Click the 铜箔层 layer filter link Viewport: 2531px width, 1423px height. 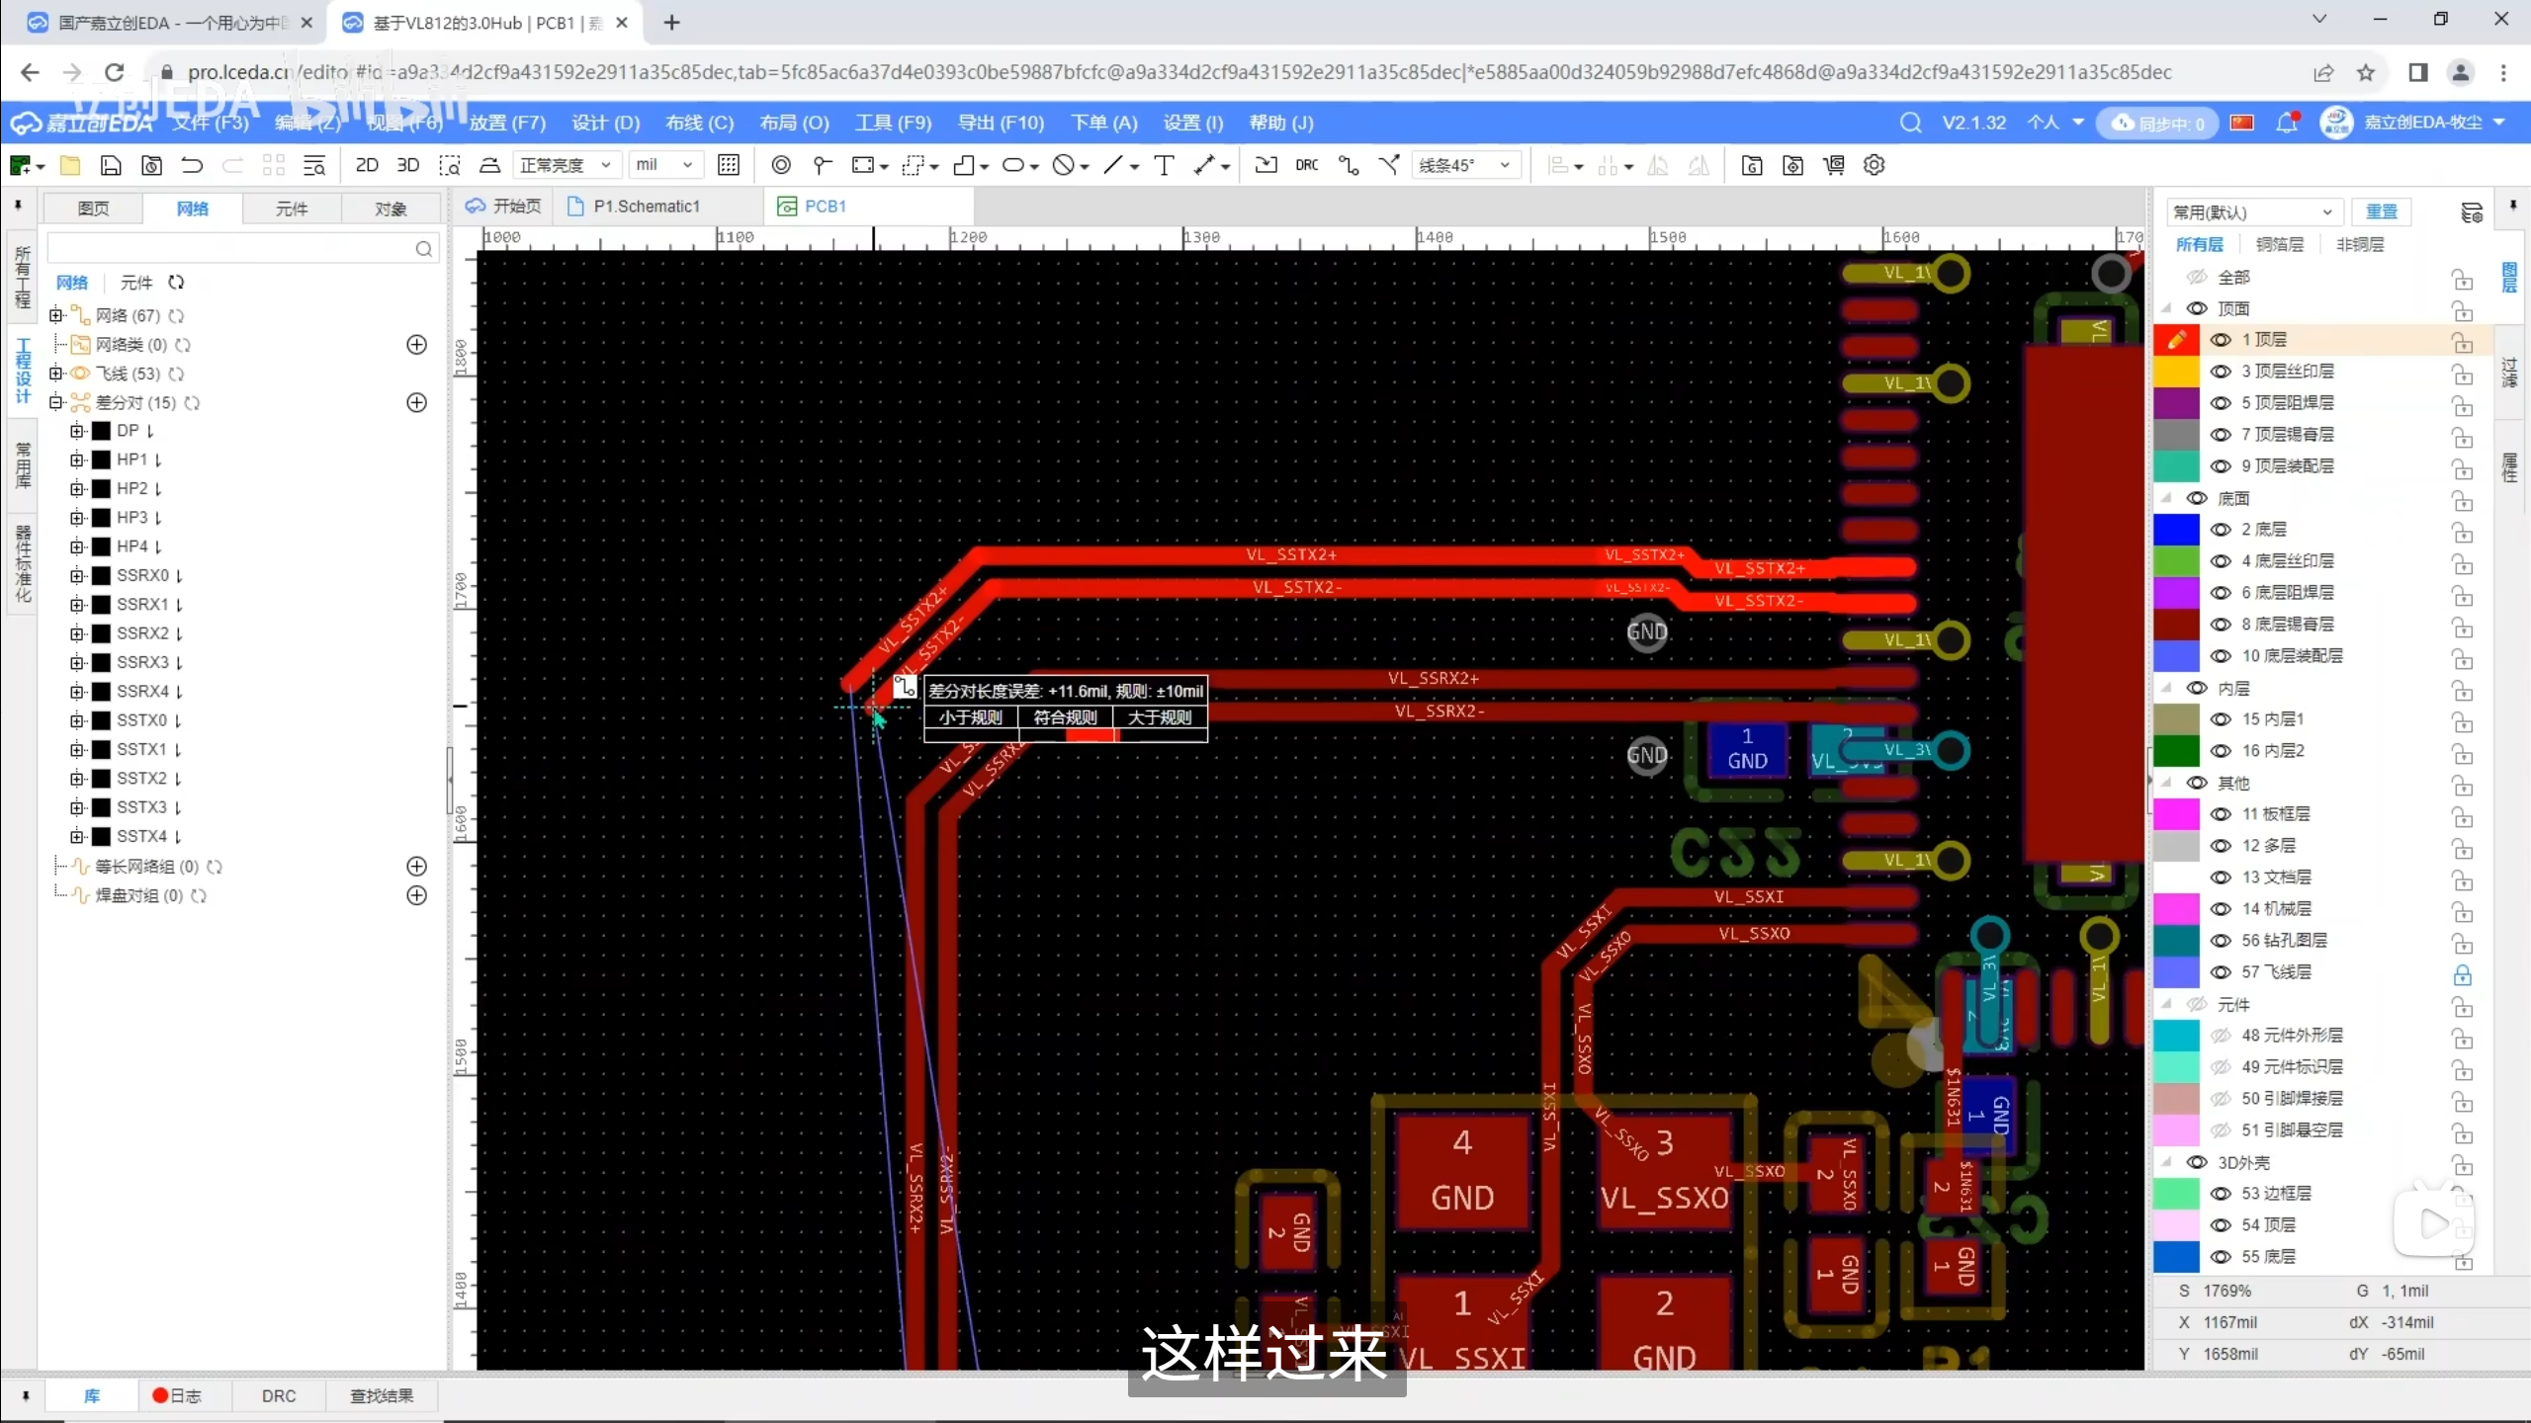pos(2279,244)
